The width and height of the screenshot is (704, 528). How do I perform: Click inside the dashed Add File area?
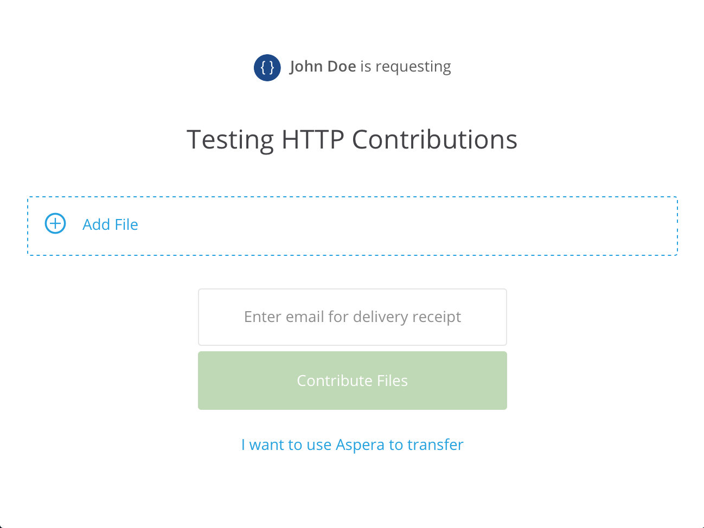[352, 225]
